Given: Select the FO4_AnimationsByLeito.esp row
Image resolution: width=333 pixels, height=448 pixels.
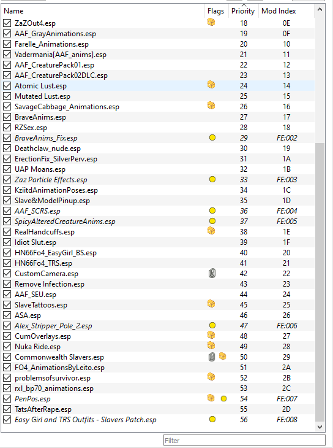Looking at the screenshot, I should coord(158,368).
